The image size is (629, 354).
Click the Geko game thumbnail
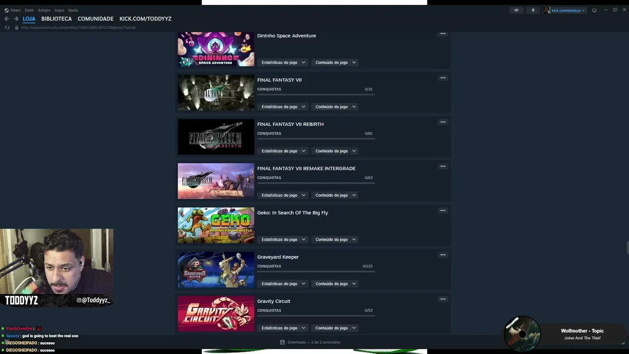[216, 225]
